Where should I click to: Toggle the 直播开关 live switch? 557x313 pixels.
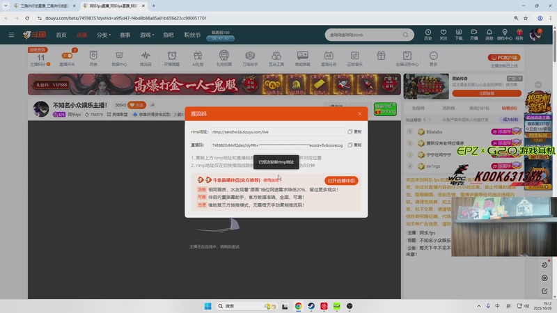coord(67,58)
